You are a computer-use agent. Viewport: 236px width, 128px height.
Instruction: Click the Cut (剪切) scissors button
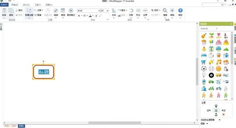tap(19, 11)
